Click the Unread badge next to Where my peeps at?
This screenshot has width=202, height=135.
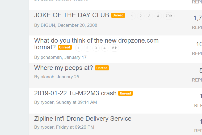click(x=102, y=68)
